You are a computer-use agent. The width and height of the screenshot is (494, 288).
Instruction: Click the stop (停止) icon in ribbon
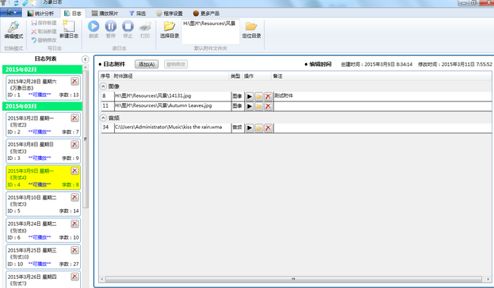point(128,27)
